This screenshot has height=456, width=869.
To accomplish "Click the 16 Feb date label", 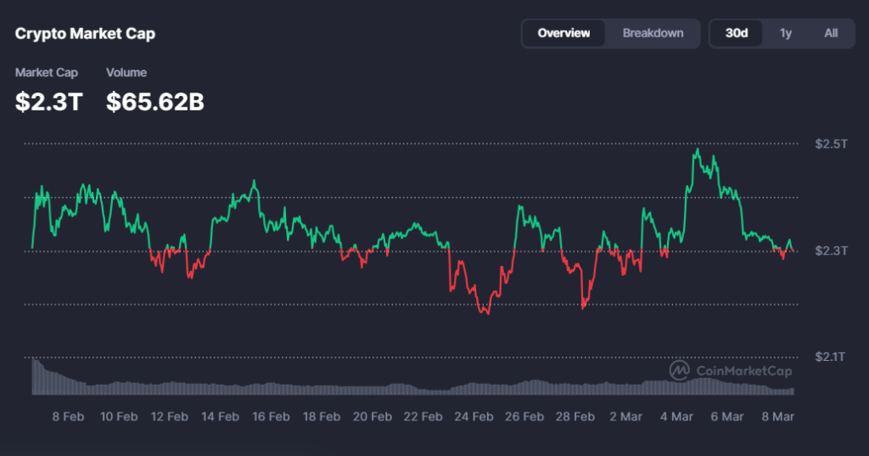I will (271, 417).
